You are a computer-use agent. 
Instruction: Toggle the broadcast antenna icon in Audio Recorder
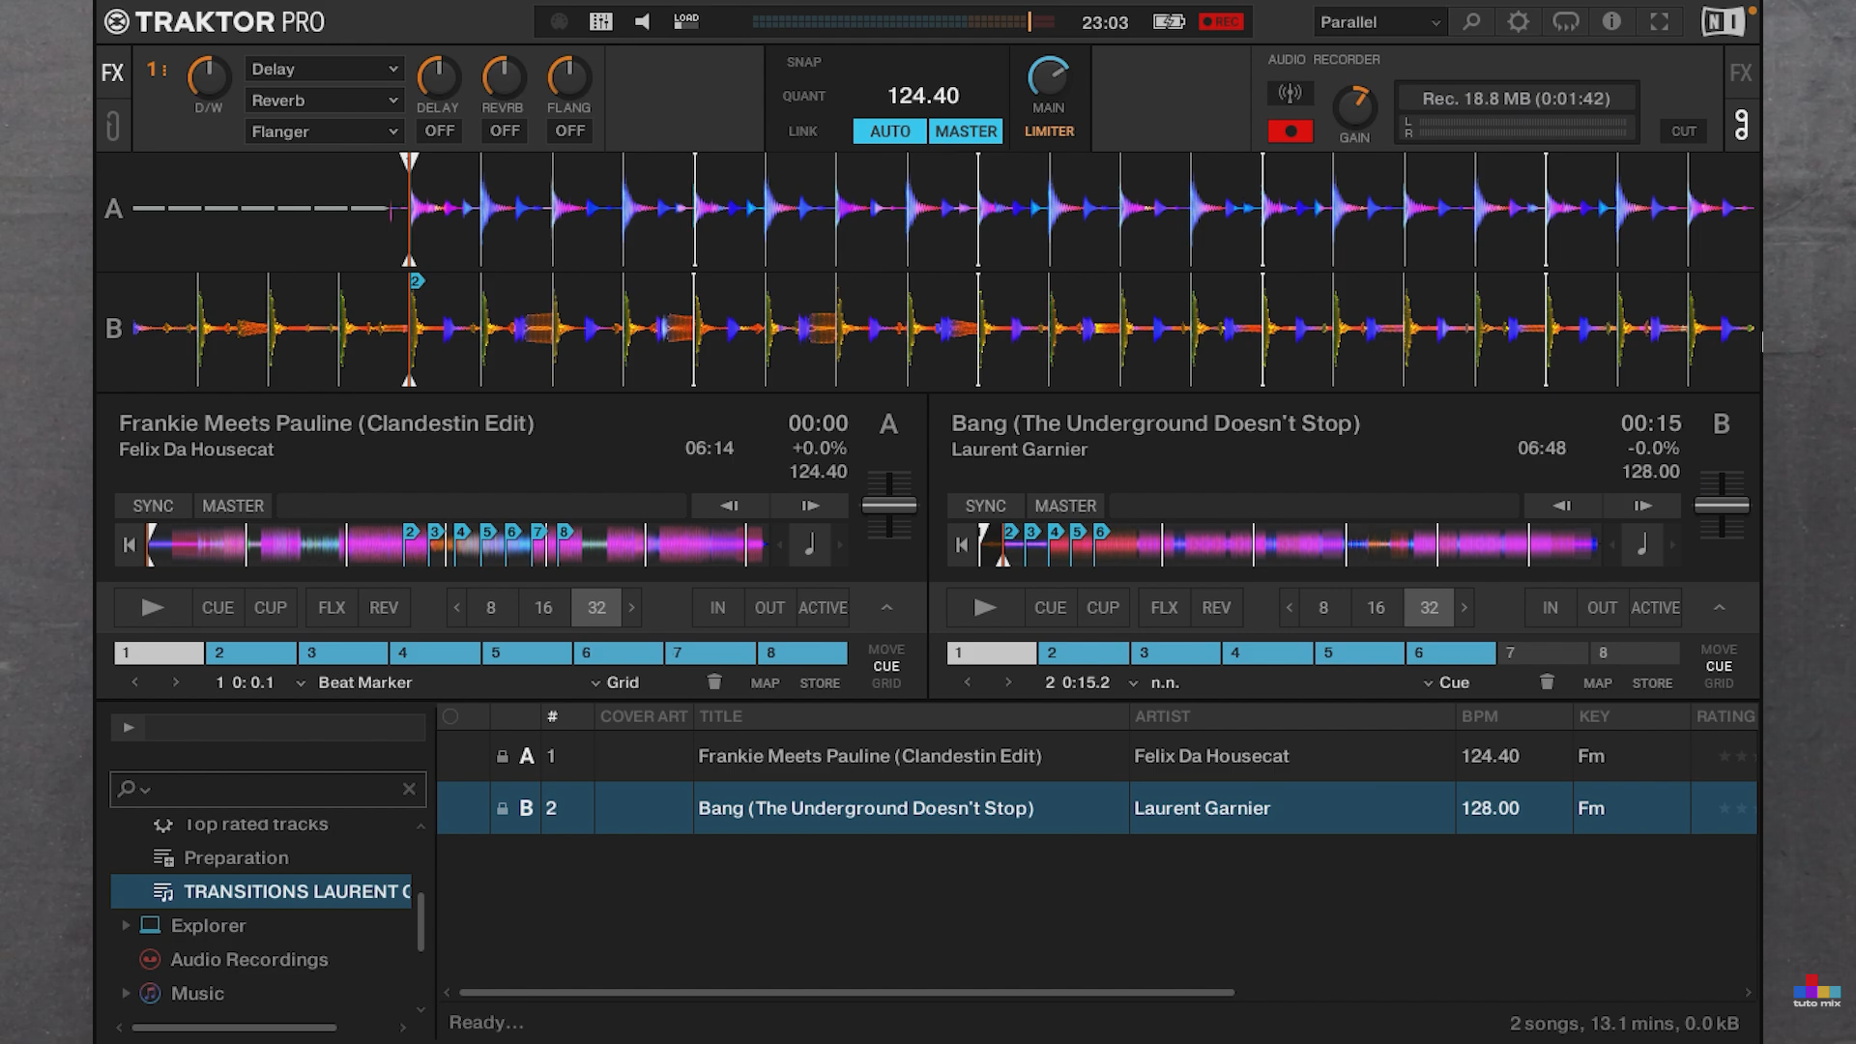(x=1290, y=93)
